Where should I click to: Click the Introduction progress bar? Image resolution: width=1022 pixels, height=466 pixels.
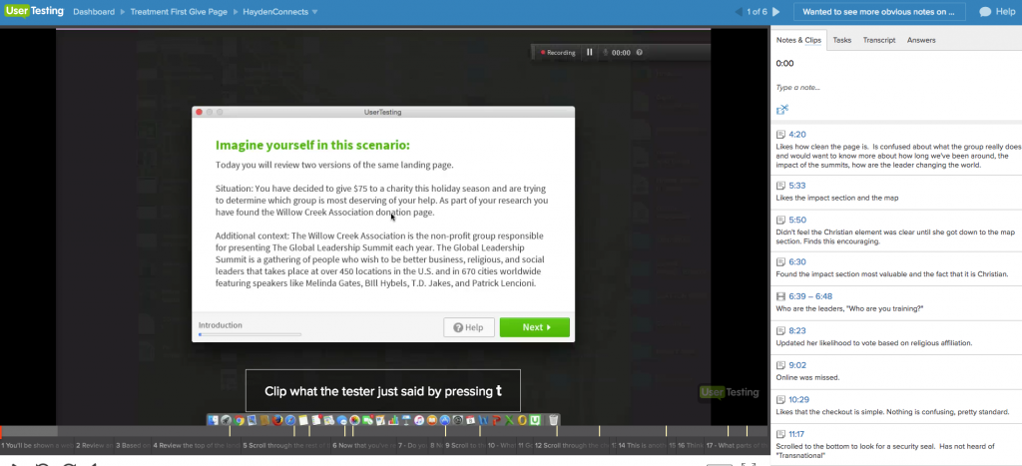250,334
